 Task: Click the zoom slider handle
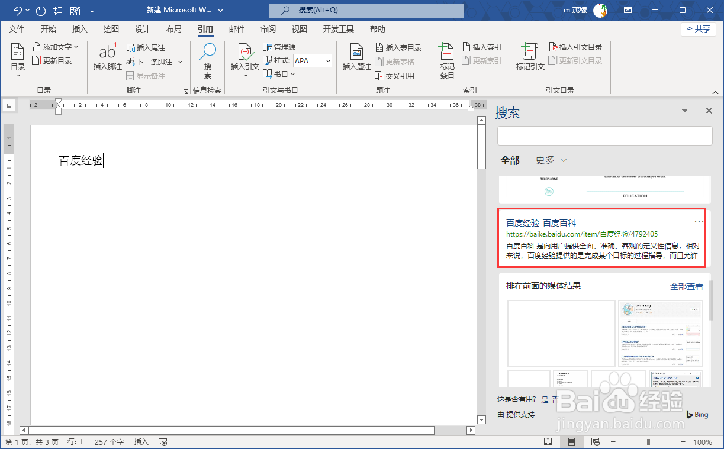(649, 442)
